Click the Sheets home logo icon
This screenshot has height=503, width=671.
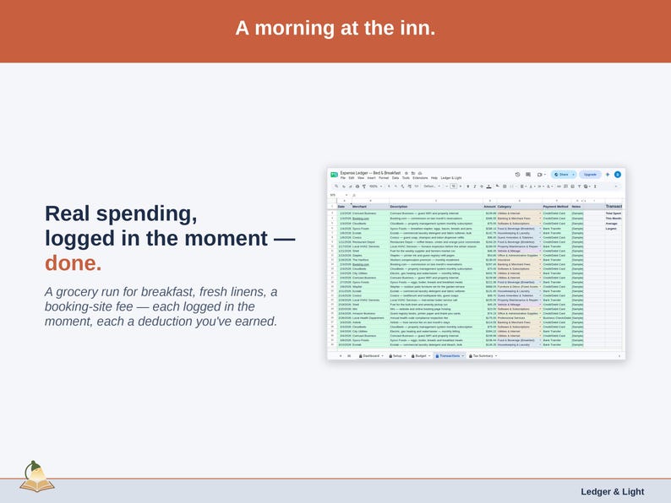pos(334,175)
